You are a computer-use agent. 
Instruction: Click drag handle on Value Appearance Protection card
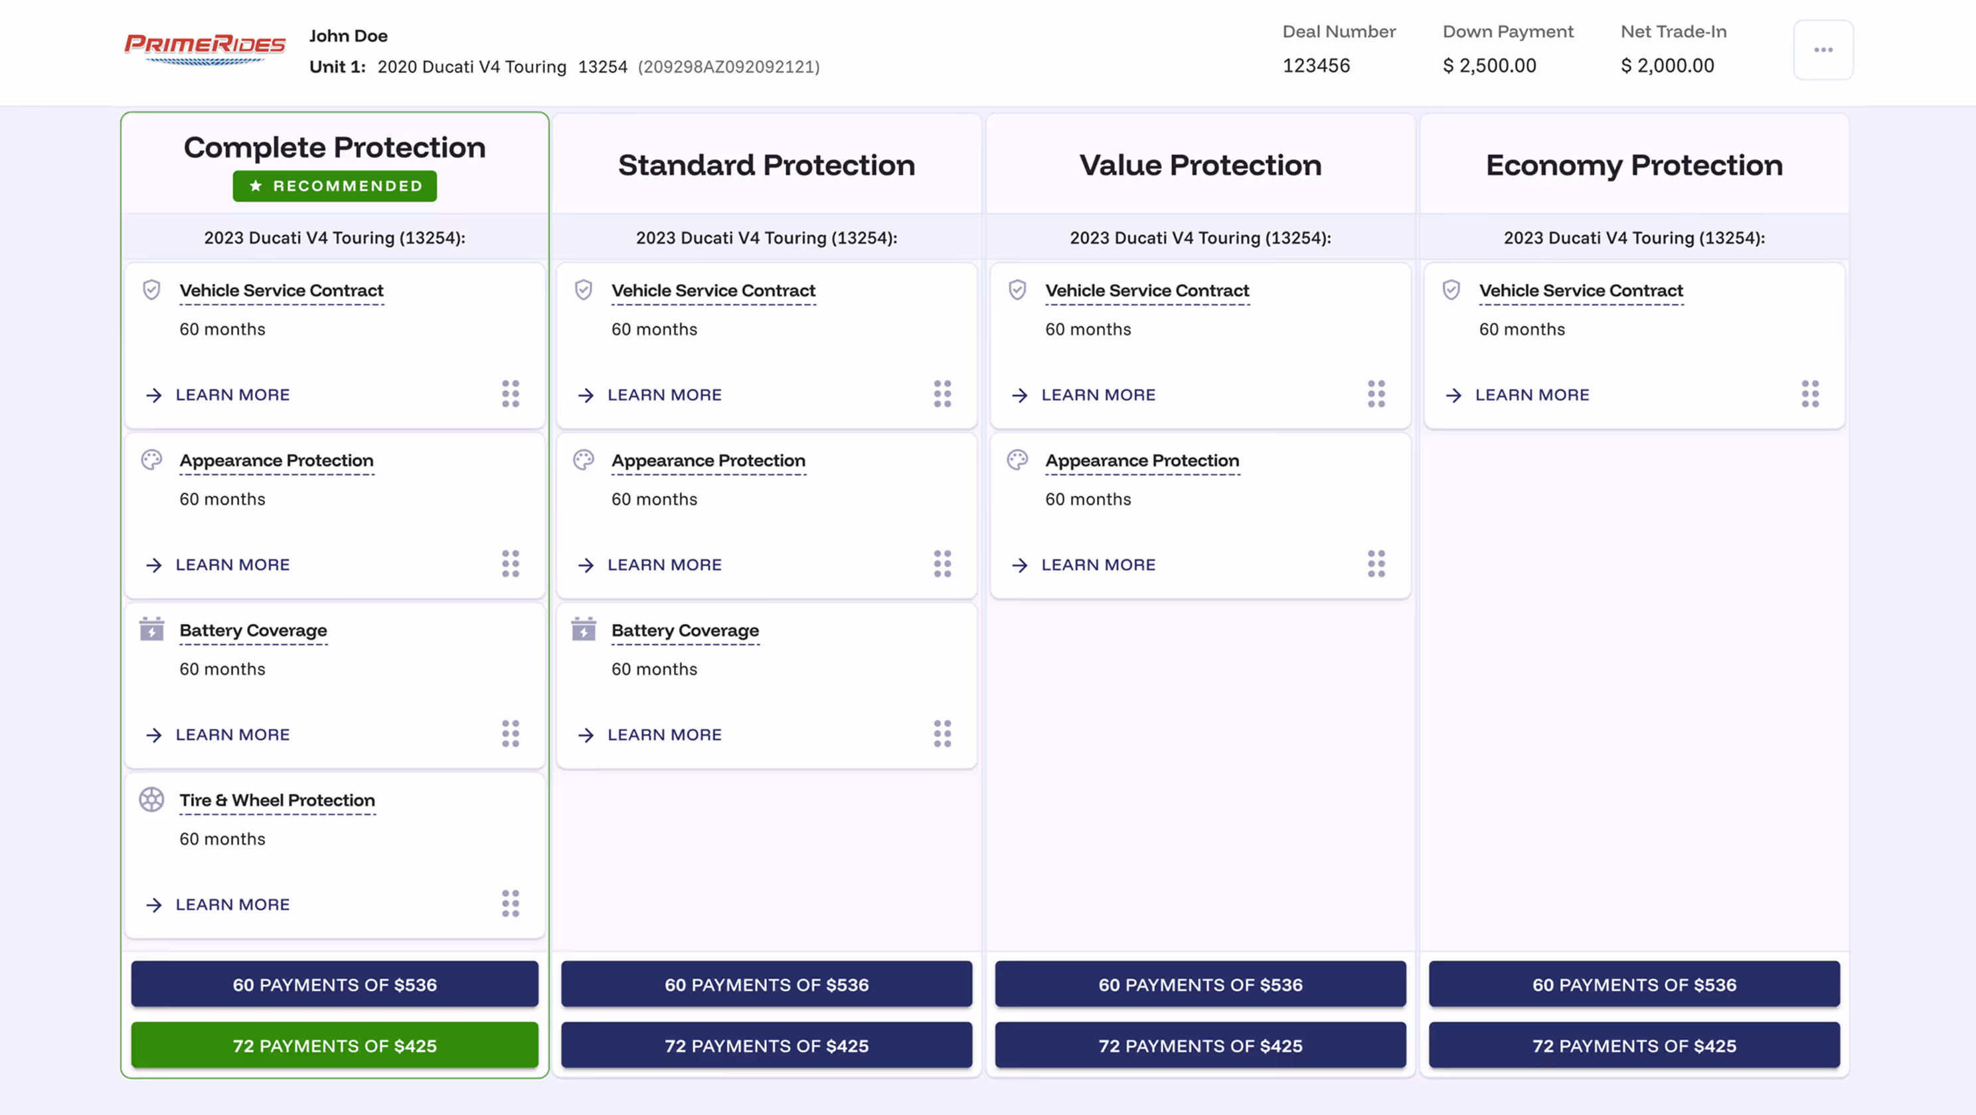click(x=1375, y=563)
